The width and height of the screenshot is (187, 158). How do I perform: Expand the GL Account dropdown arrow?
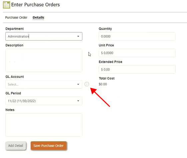(78, 84)
